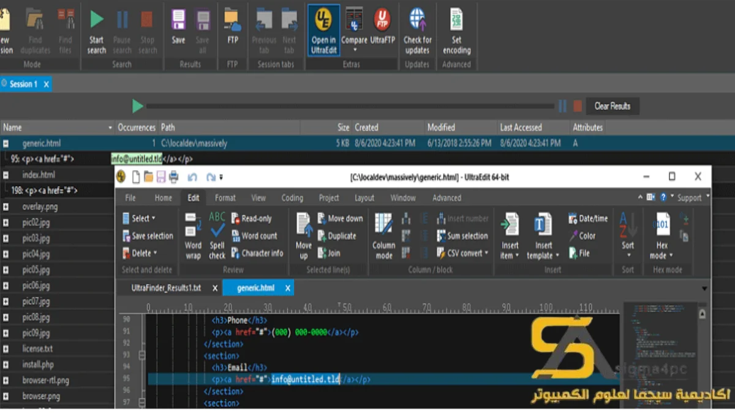
Task: Click the Clear Results button
Action: tap(612, 106)
